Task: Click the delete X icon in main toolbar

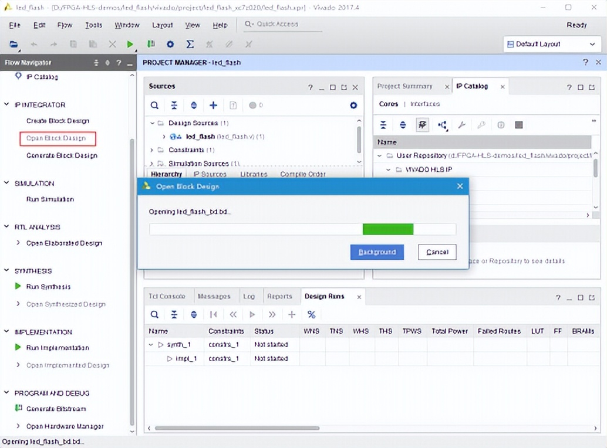Action: click(112, 44)
